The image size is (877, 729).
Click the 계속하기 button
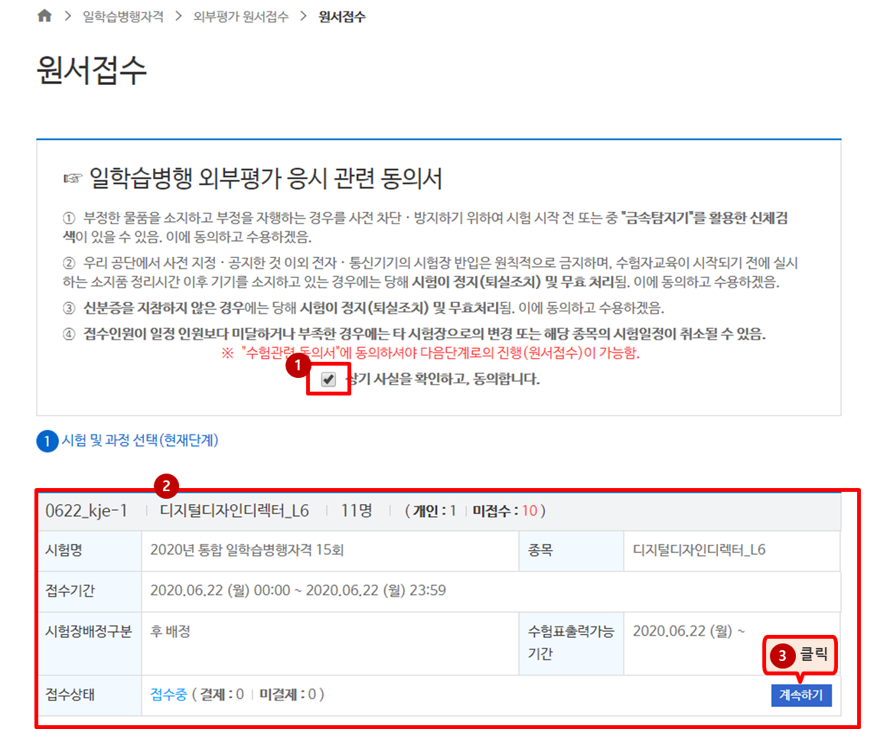click(x=801, y=695)
